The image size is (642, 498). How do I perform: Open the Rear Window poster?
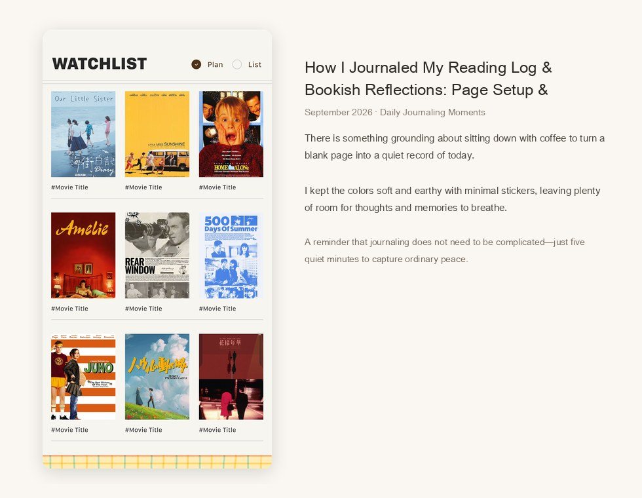[157, 255]
